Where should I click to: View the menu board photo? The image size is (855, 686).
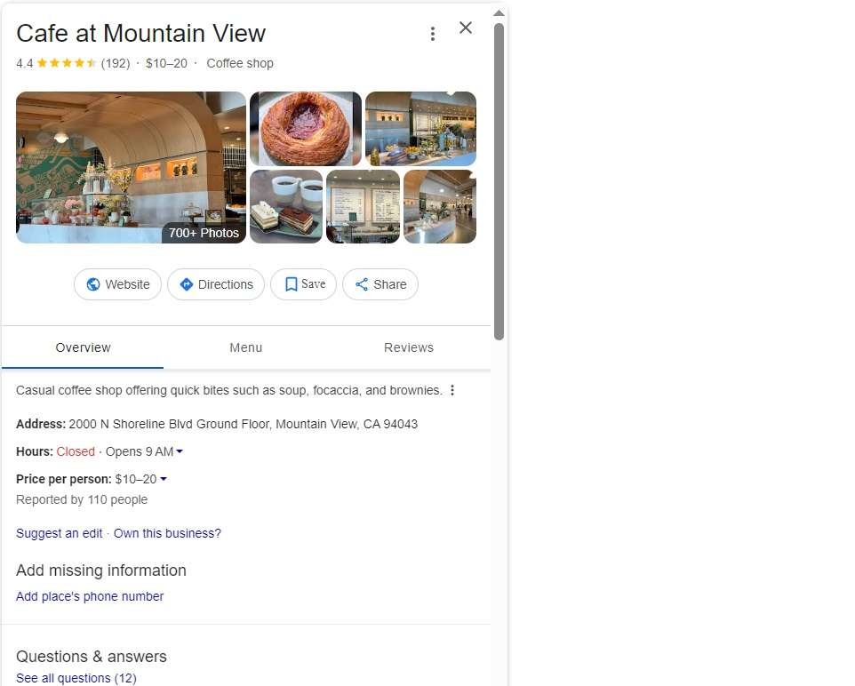pos(364,207)
